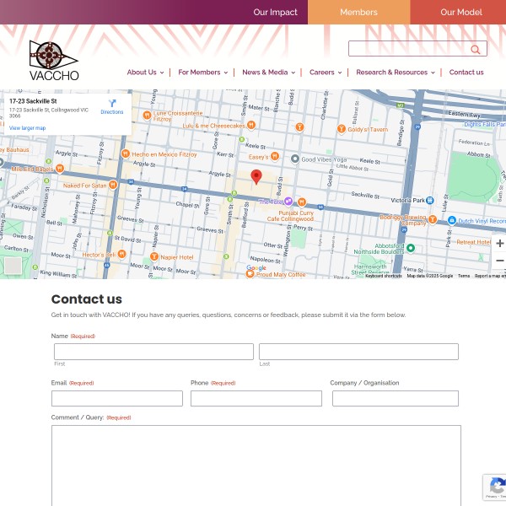Expand the About Us dropdown menu

[144, 73]
